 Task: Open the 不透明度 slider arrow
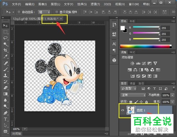tap(172, 95)
